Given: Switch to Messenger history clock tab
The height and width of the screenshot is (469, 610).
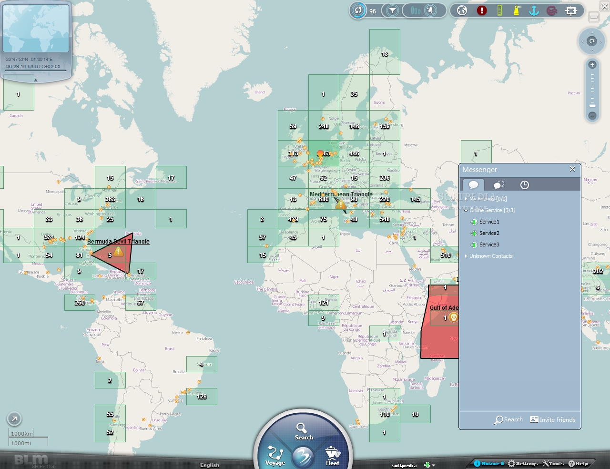Looking at the screenshot, I should tap(525, 185).
